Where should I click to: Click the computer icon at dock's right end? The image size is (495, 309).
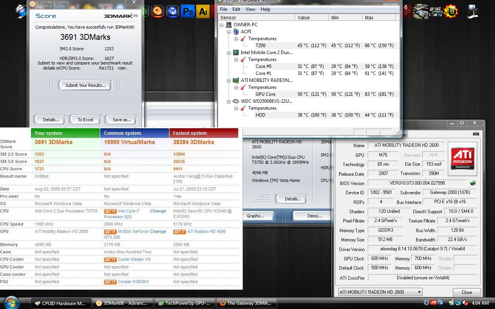click(x=472, y=11)
